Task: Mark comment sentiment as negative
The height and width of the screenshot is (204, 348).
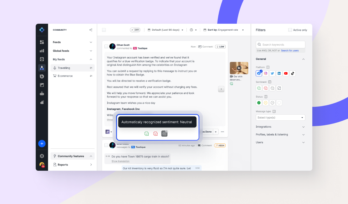Action: pos(155,134)
